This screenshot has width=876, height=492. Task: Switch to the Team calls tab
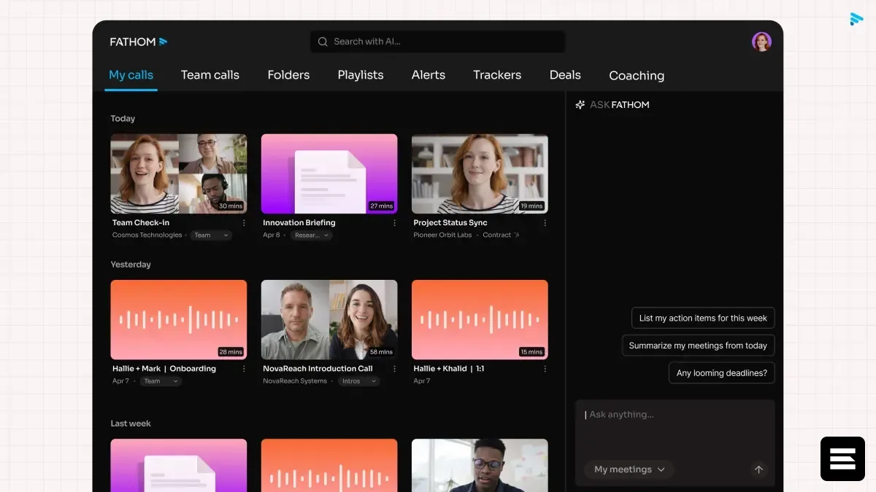(210, 75)
